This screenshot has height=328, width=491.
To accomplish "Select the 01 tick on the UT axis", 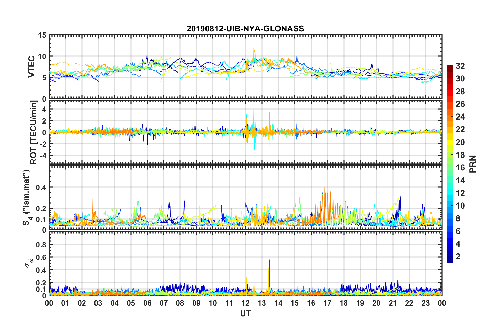I will click(65, 303).
